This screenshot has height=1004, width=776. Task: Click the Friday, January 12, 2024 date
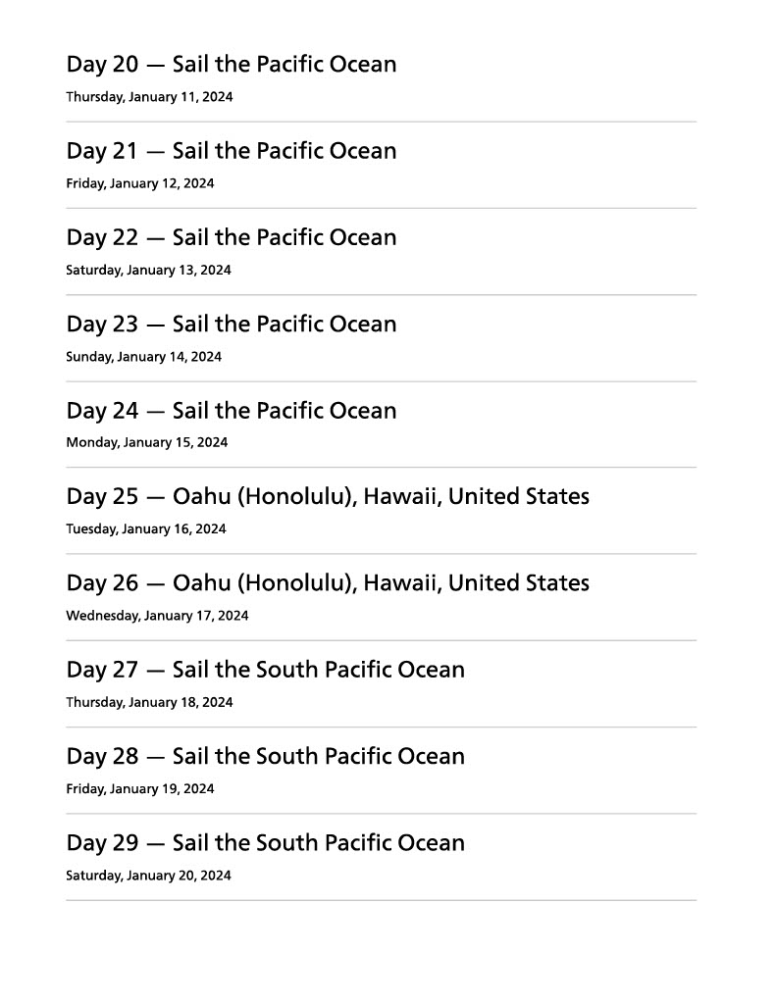(139, 183)
